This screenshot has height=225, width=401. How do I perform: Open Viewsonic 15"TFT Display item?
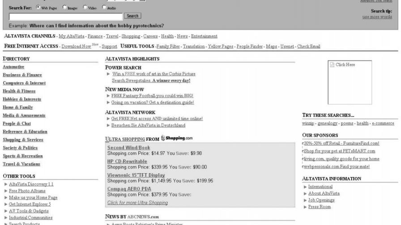[x=136, y=175]
